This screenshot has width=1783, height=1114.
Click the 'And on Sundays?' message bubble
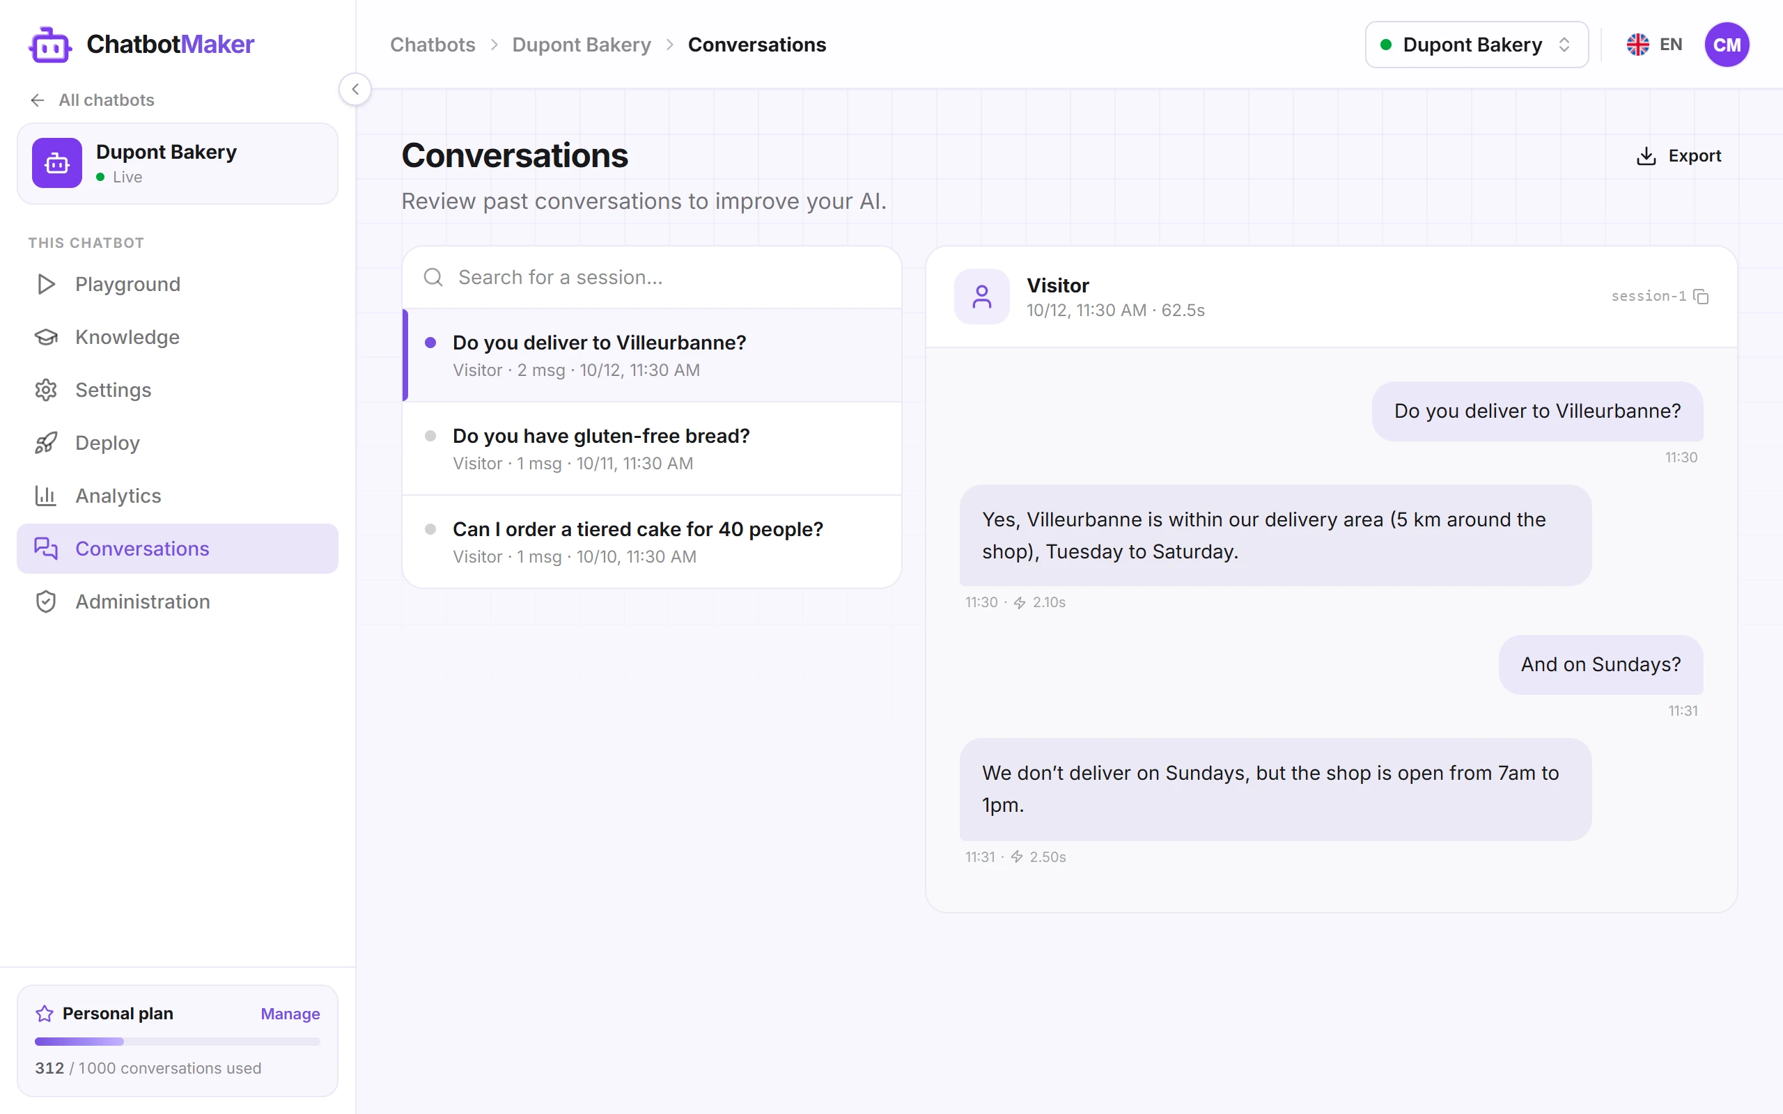pos(1601,664)
